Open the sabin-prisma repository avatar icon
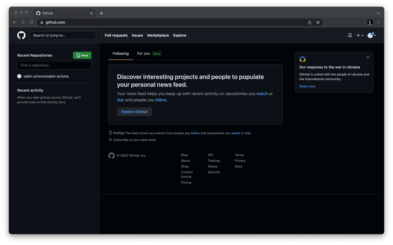This screenshot has width=393, height=245. [x=19, y=76]
